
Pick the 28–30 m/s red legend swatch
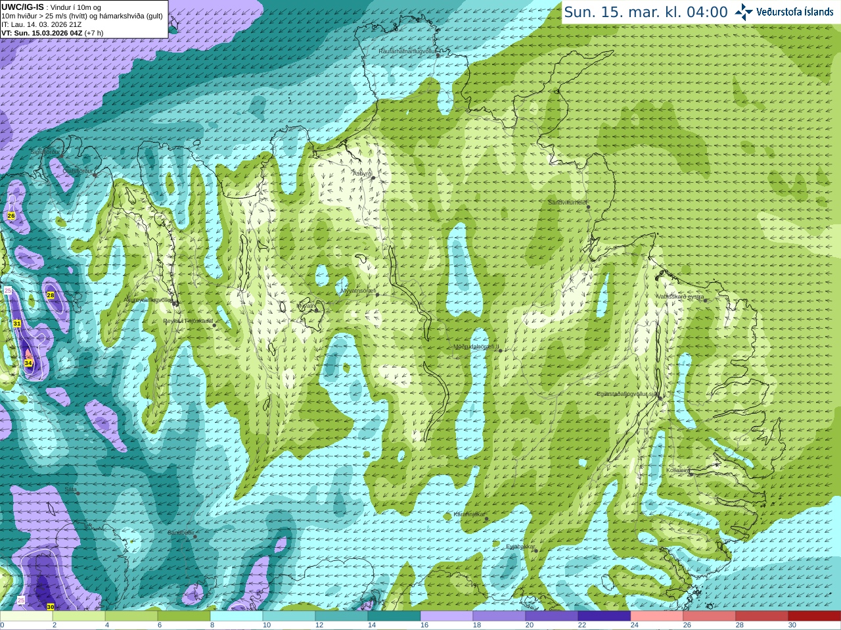coord(762,616)
